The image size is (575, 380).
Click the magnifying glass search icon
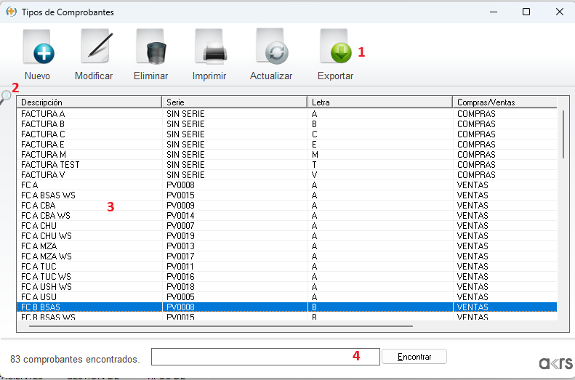coord(7,94)
